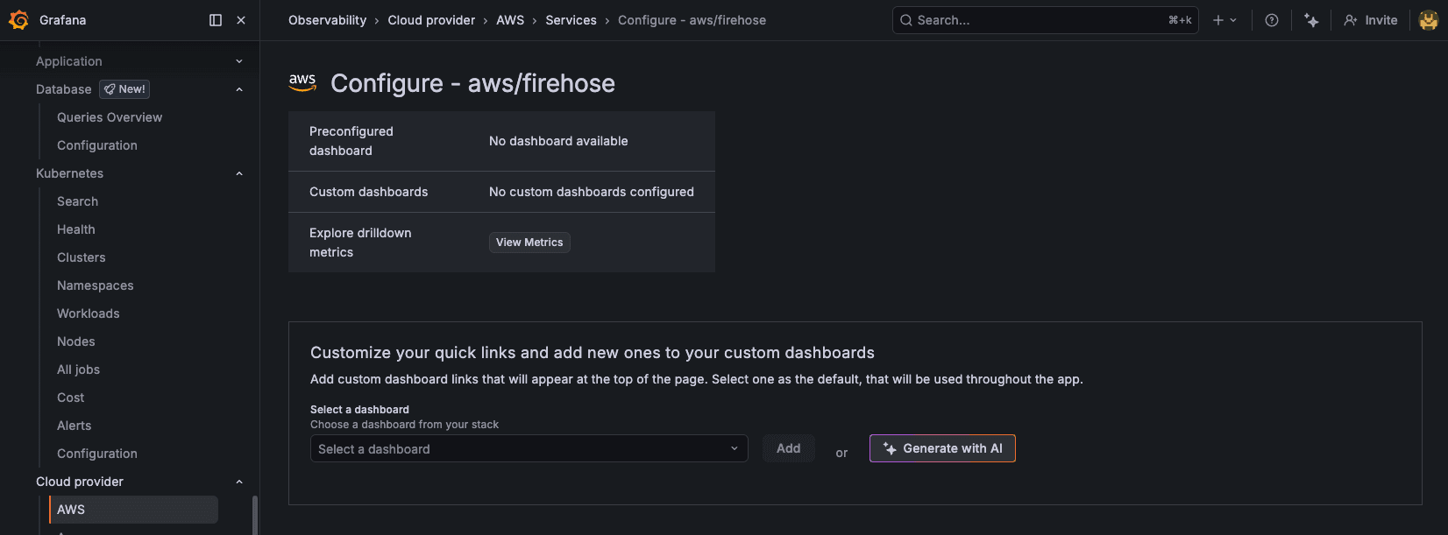Go to Services breadcrumb
Screen dimensions: 1448x535
pos(571,20)
